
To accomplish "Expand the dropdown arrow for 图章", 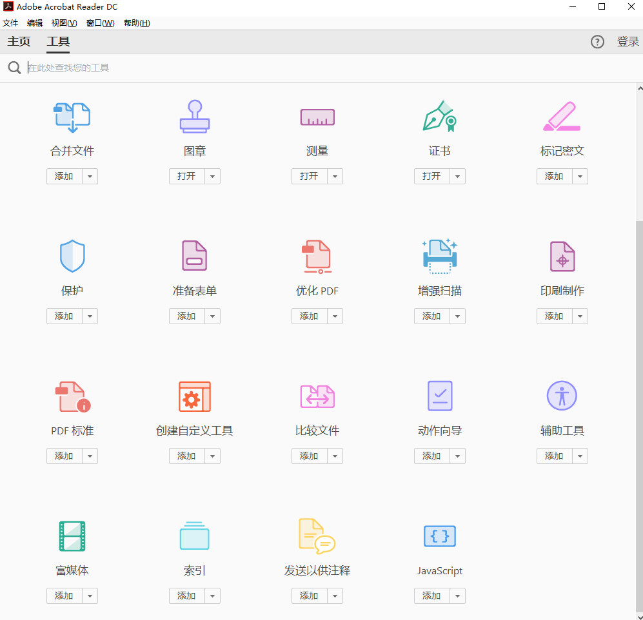I will pos(212,177).
